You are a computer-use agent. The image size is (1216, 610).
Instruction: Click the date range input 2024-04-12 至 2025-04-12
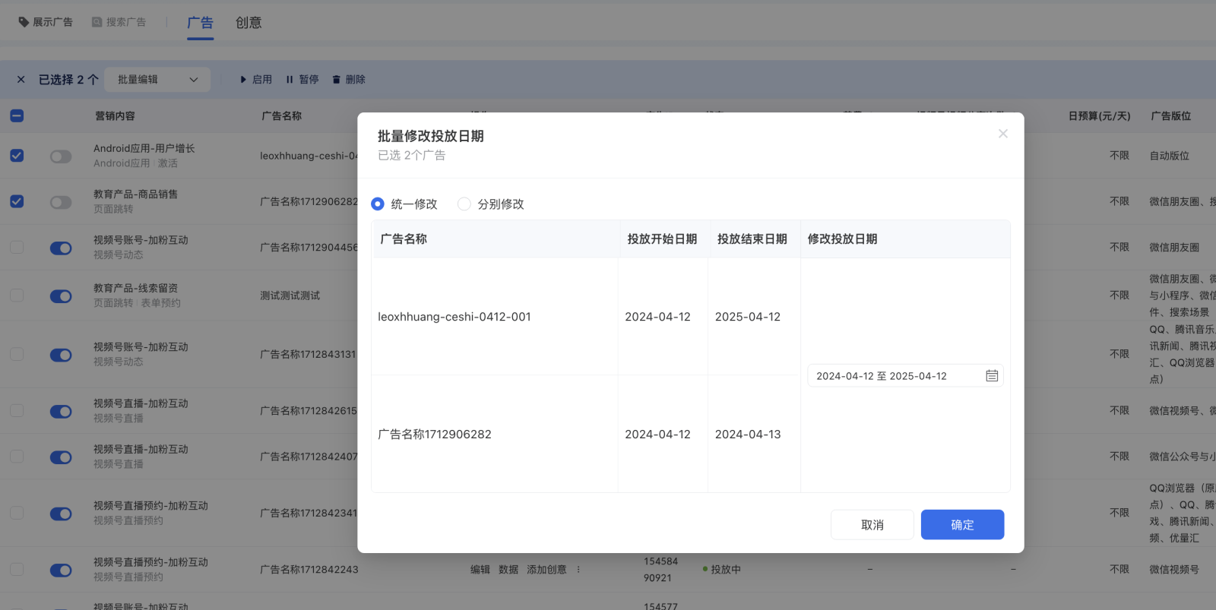coord(905,376)
